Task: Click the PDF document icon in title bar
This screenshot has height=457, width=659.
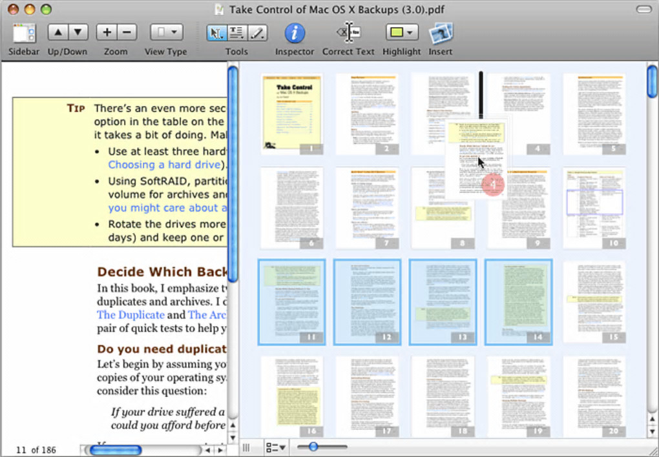Action: click(x=219, y=9)
